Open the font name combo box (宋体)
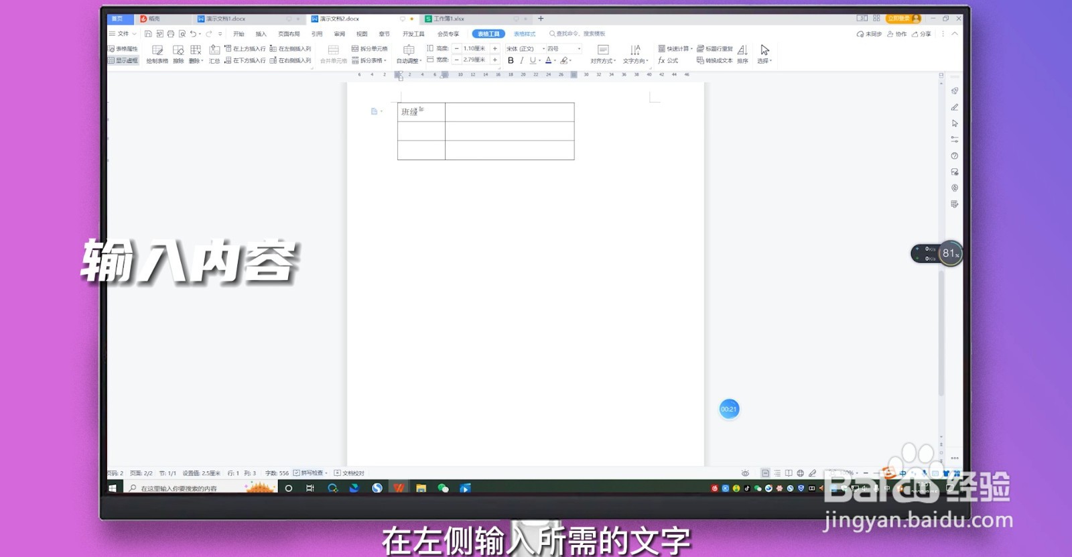The image size is (1072, 557). coord(525,49)
